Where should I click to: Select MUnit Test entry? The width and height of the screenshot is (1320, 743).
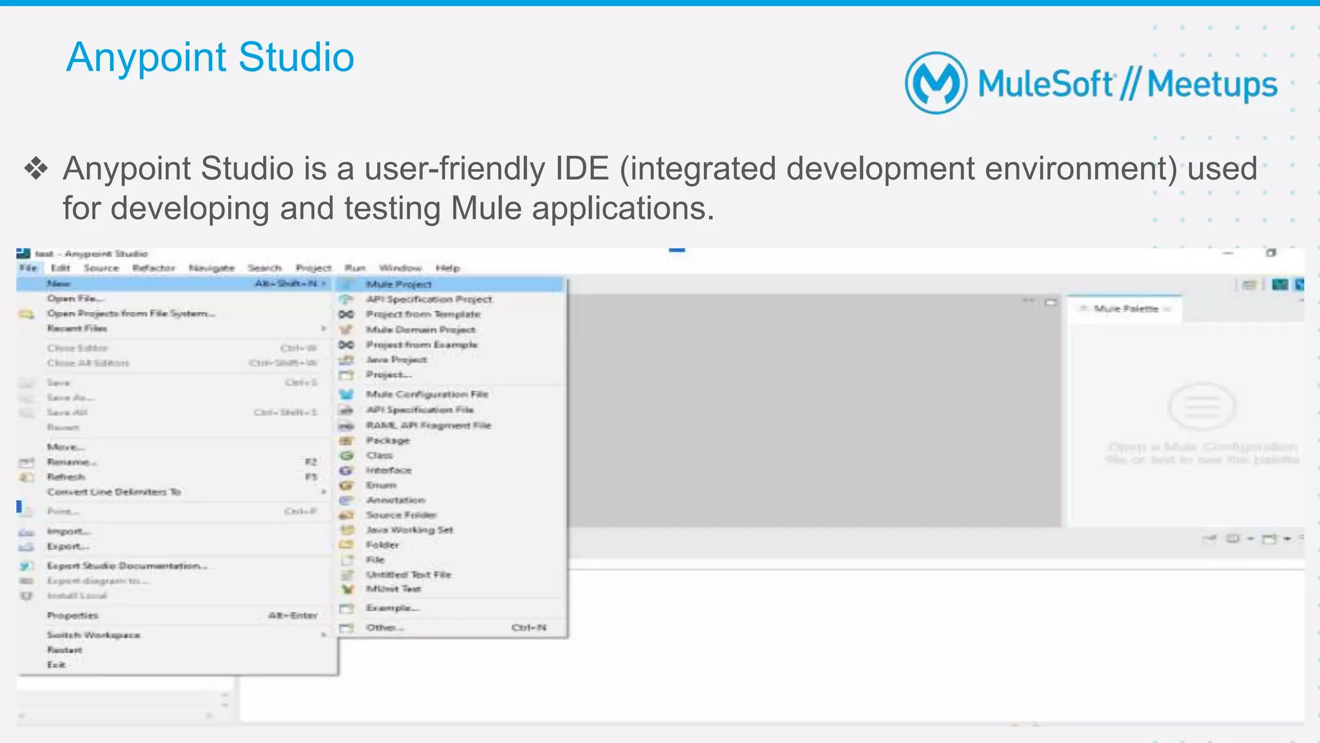click(450, 589)
